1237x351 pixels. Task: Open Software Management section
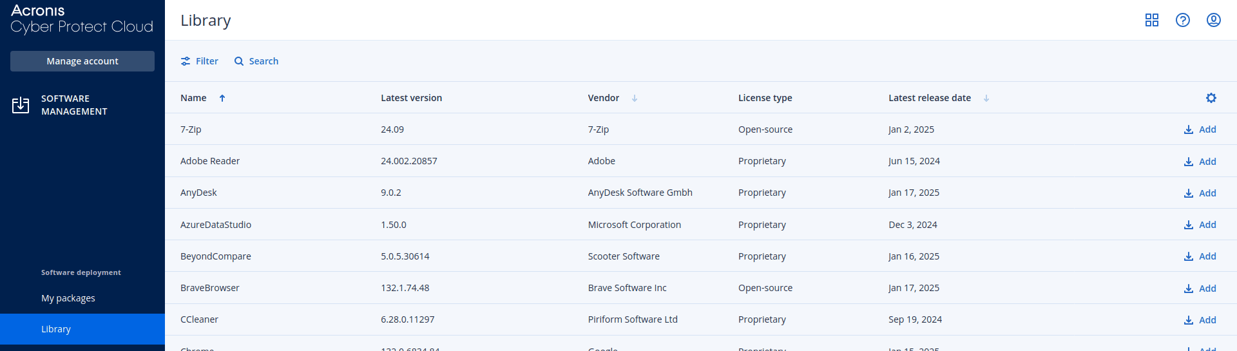(74, 105)
